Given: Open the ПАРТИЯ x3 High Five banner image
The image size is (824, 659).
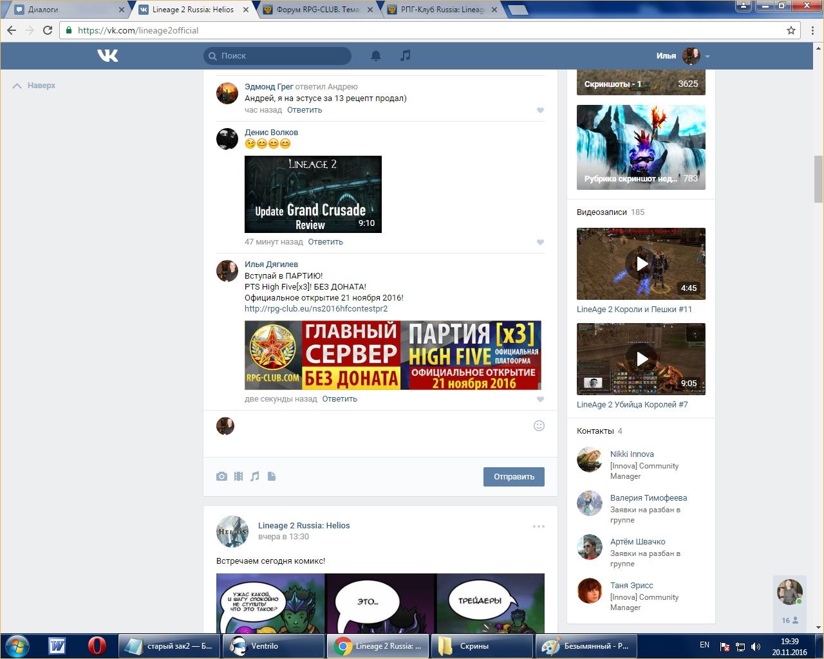Looking at the screenshot, I should tap(393, 355).
